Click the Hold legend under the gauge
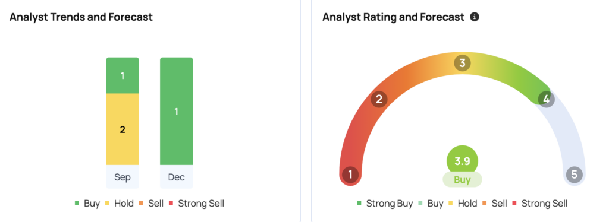Viewport: 609px width, 222px height. click(463, 204)
